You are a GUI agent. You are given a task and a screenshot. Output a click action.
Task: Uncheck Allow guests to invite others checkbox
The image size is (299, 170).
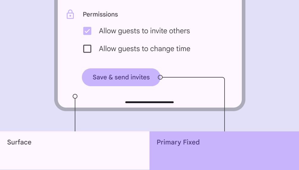87,31
